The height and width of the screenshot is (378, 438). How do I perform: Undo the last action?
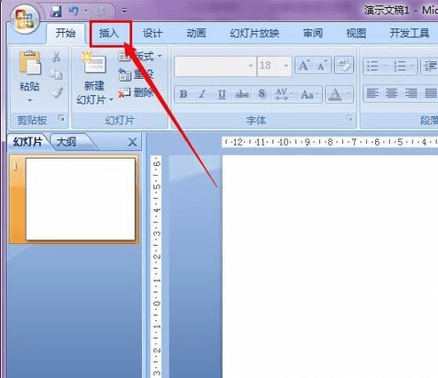coord(74,12)
